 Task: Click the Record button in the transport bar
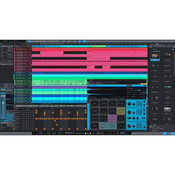(91, 133)
